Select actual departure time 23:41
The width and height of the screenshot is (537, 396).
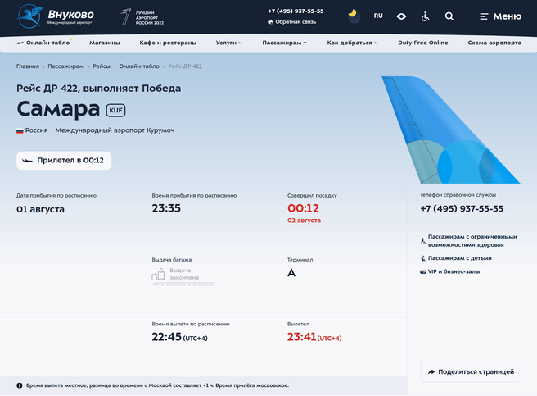tap(302, 337)
